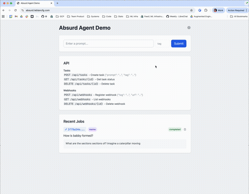
Task: Open the Chrome three-dot menu
Action: (x=246, y=10)
